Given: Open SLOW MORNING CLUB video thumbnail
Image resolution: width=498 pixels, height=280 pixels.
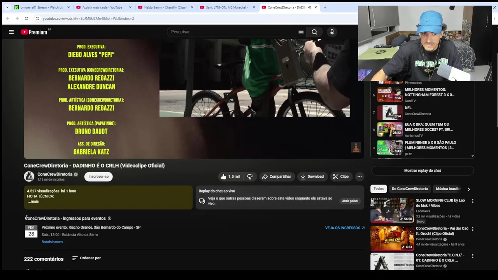Looking at the screenshot, I should (392, 210).
